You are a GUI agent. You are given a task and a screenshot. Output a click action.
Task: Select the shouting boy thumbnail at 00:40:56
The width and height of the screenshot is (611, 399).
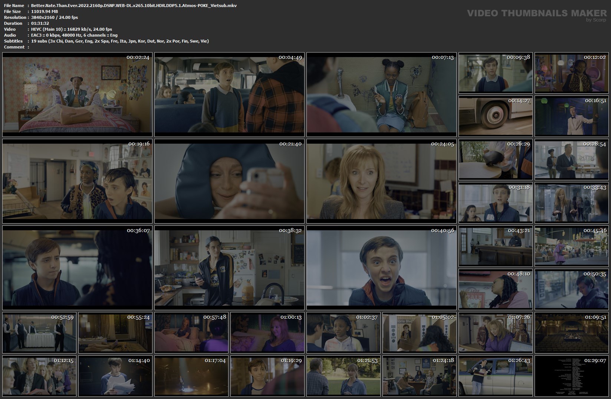coord(381,268)
